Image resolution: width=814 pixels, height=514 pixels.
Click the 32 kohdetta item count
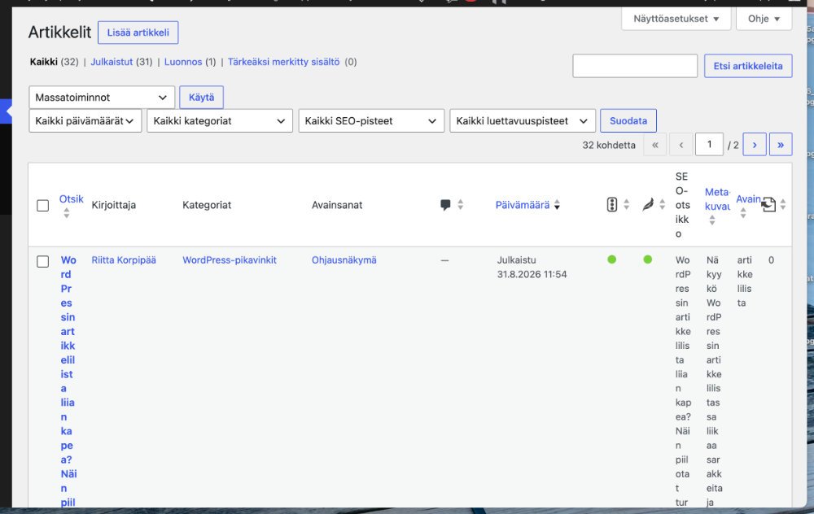coord(609,146)
